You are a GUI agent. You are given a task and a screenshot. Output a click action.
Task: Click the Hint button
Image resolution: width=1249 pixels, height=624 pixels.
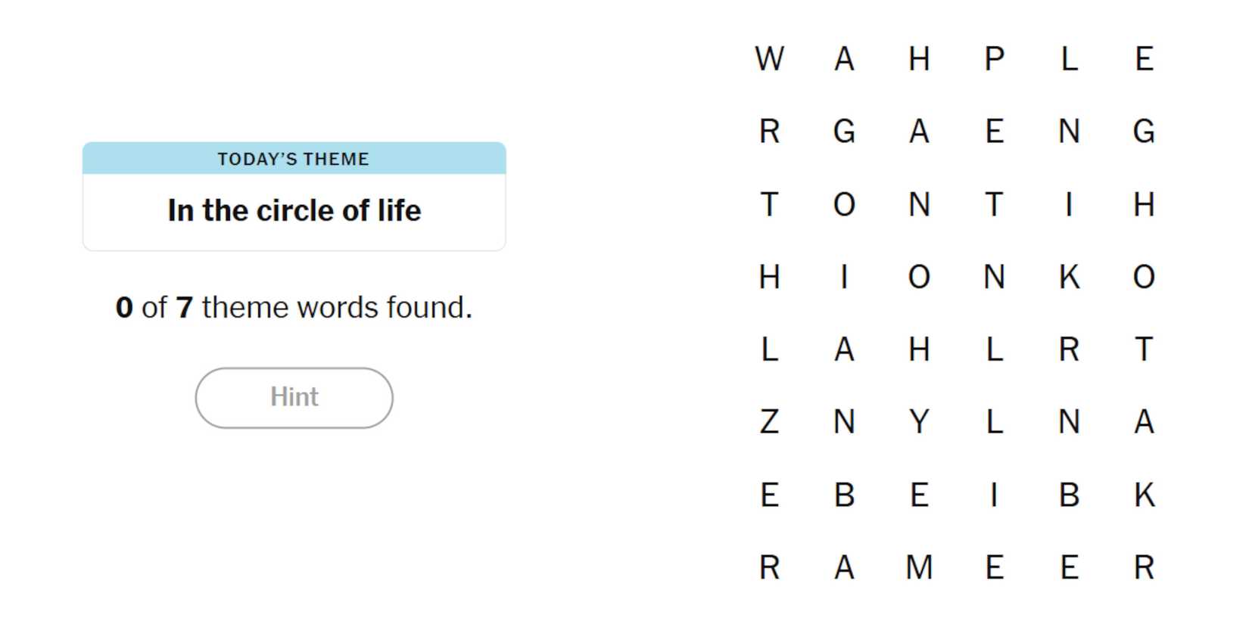tap(294, 398)
